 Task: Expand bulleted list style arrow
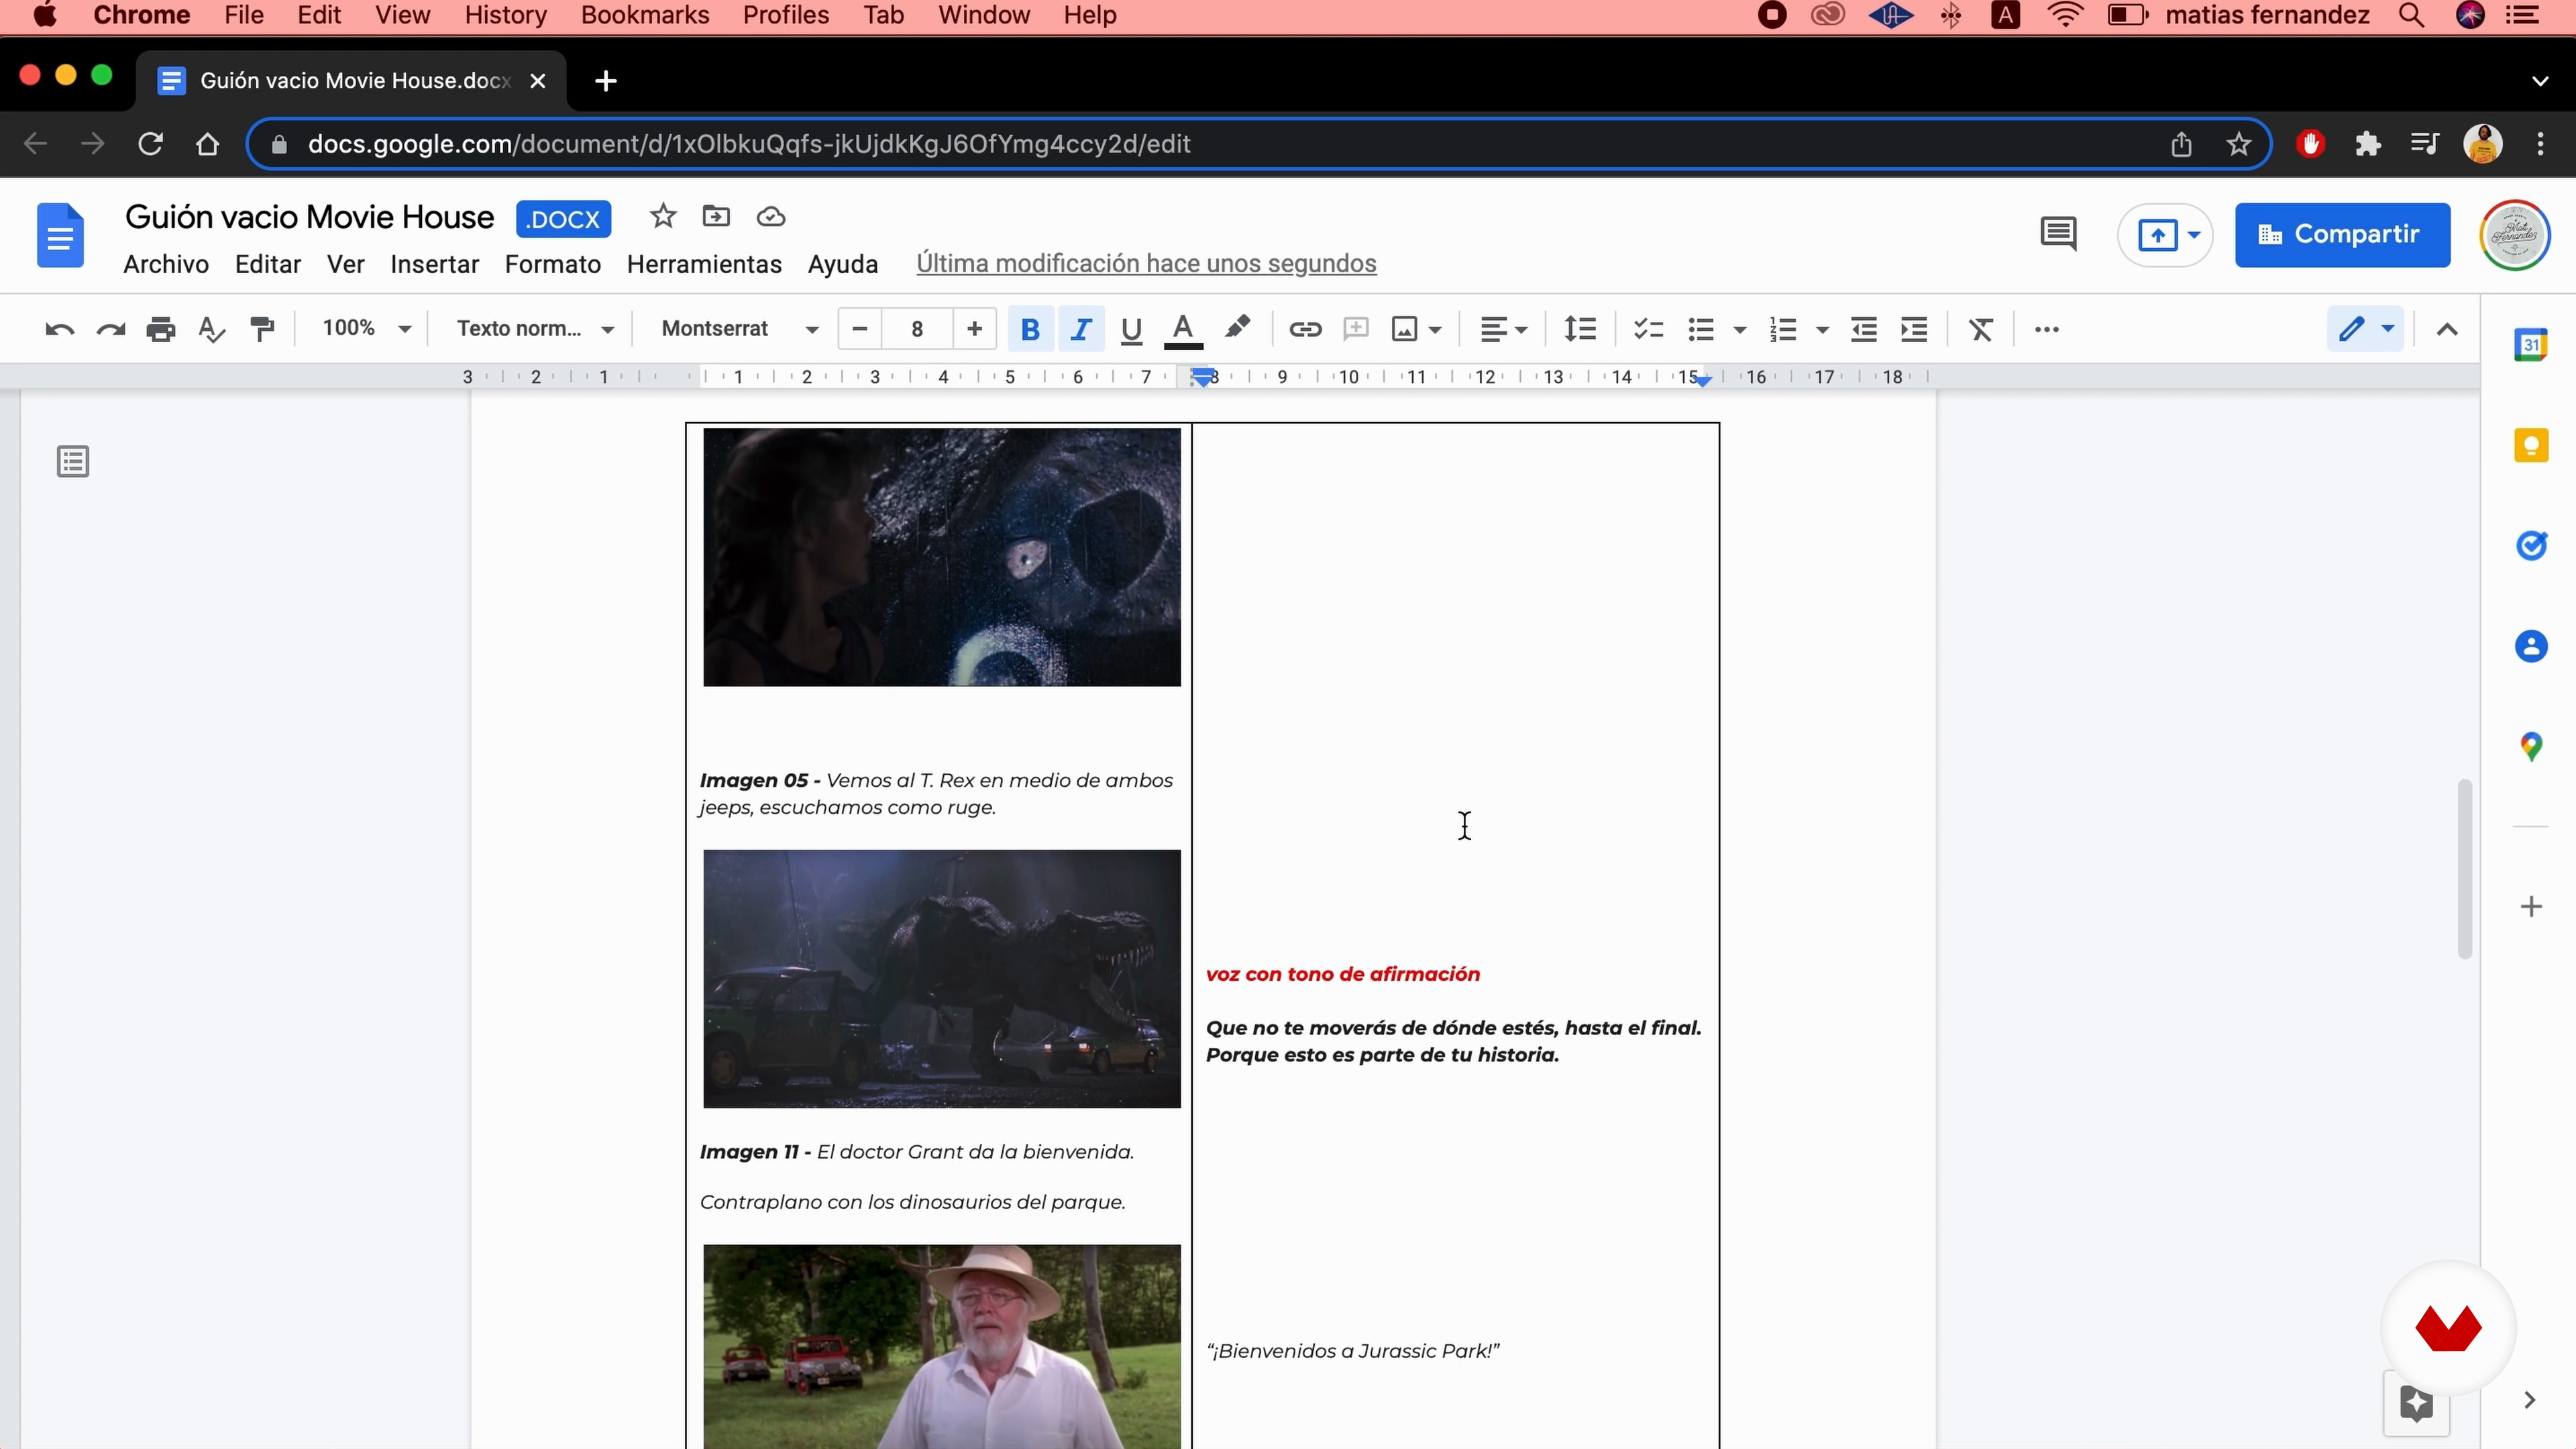[1739, 329]
